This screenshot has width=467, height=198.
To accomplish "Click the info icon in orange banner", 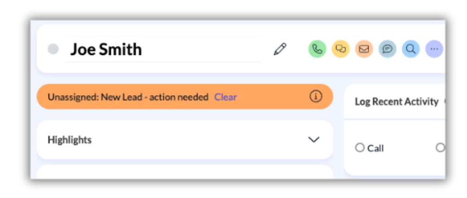I will coord(316,97).
